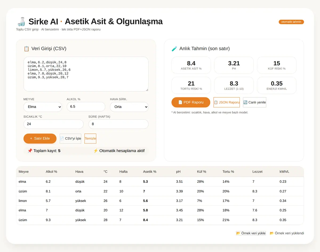Click the Alkol % column header
This screenshot has width=320, height=252.
point(51,172)
